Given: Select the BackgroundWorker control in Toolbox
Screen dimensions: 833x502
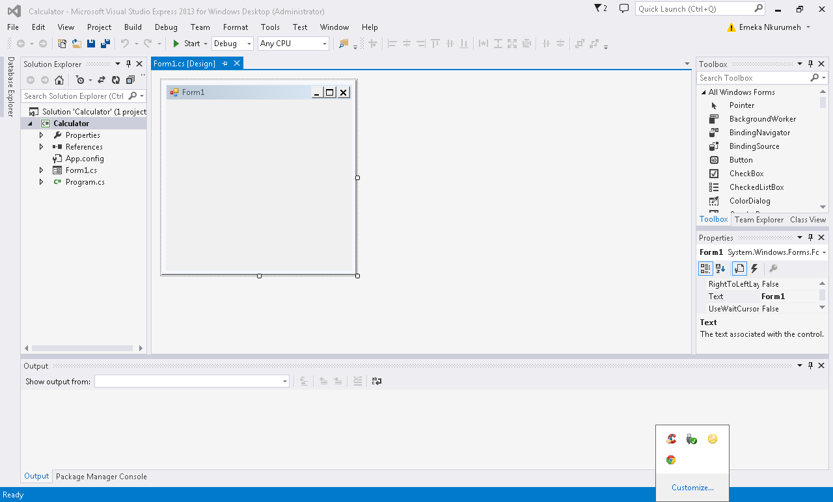Looking at the screenshot, I should point(763,119).
